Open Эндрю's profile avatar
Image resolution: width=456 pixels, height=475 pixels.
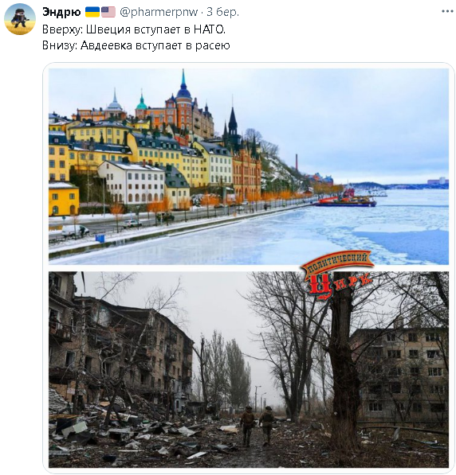click(x=20, y=19)
